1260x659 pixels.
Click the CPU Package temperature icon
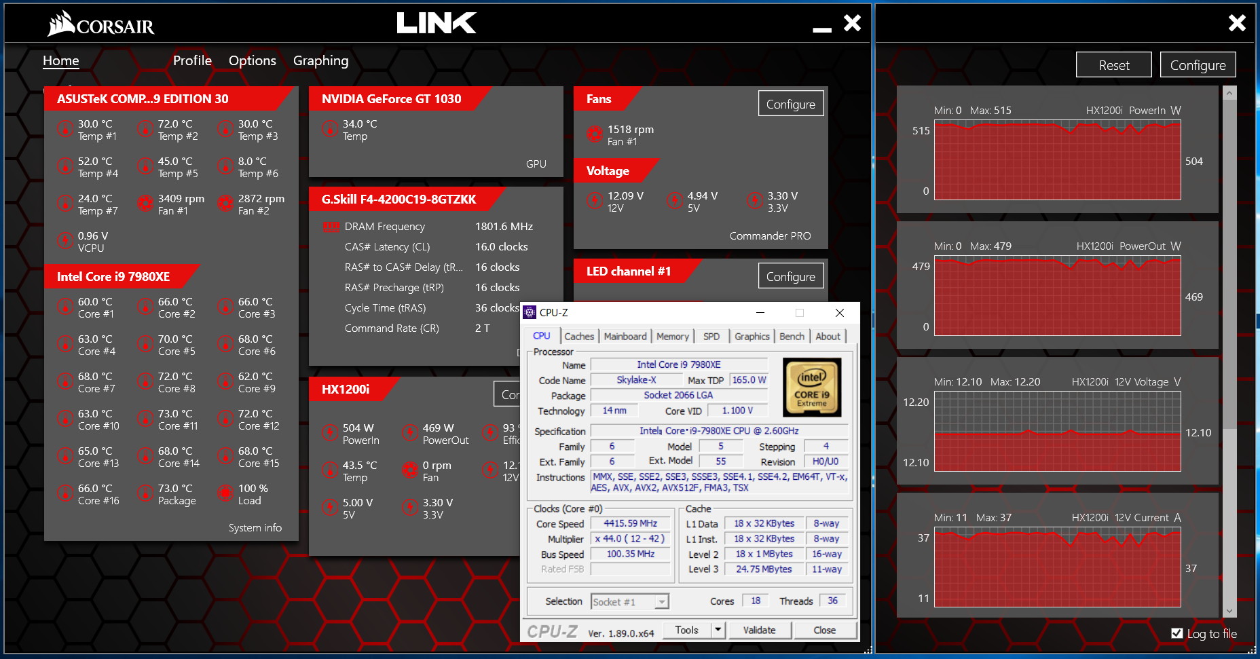[x=145, y=493]
